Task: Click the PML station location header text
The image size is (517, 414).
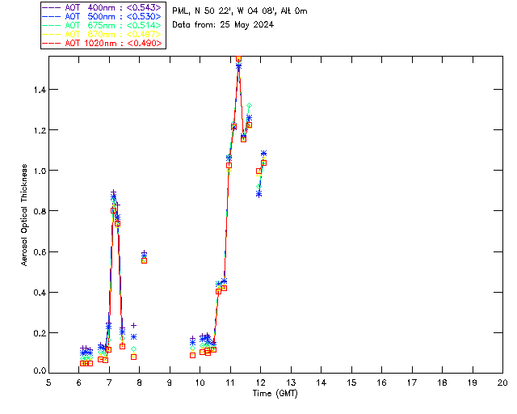Action: pos(240,11)
